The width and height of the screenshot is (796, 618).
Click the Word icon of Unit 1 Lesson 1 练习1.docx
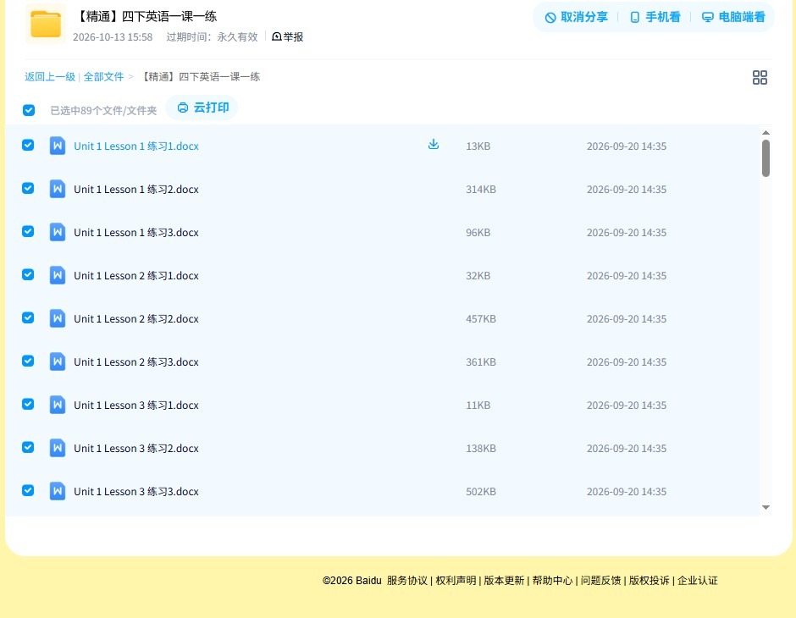point(58,146)
